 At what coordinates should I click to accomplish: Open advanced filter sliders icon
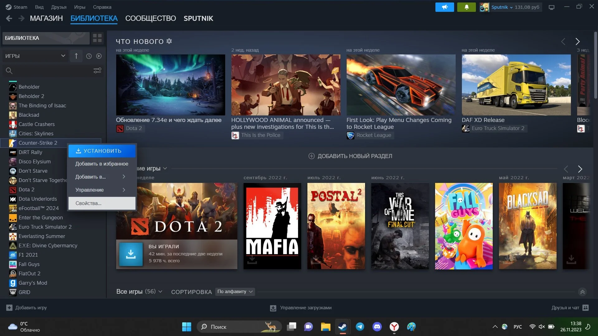[97, 71]
